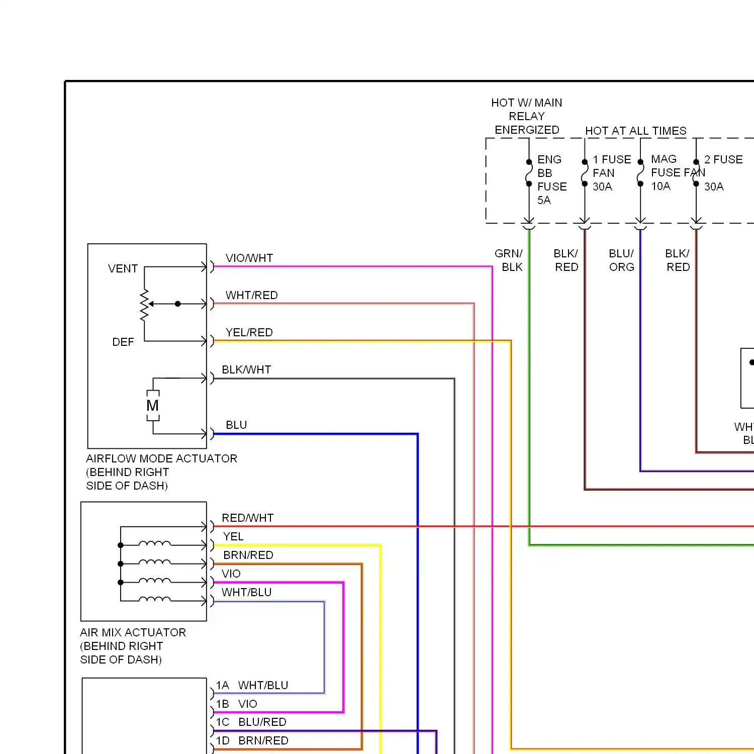Click the 1 FUSE FAN 30A label
Image resolution: width=754 pixels, height=754 pixels.
coord(612,173)
